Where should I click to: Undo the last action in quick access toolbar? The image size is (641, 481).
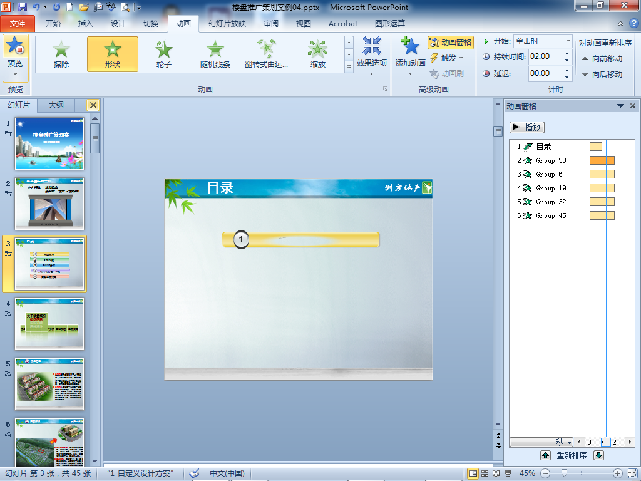pyautogui.click(x=36, y=7)
